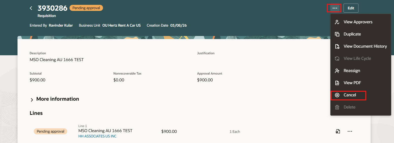Expand the More information section
This screenshot has height=143, width=394.
click(x=54, y=99)
